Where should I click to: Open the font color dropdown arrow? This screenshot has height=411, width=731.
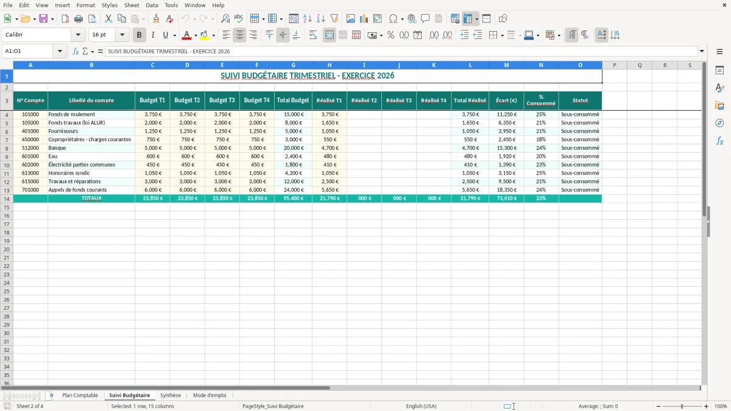tap(196, 35)
